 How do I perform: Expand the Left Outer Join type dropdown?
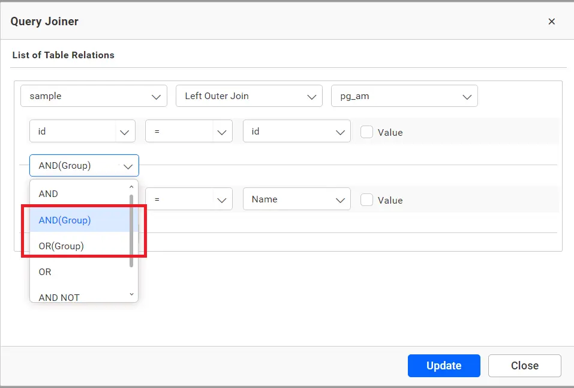(249, 96)
